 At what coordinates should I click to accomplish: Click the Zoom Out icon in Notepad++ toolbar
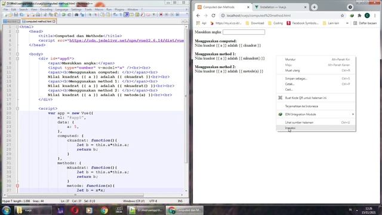click(95, 15)
